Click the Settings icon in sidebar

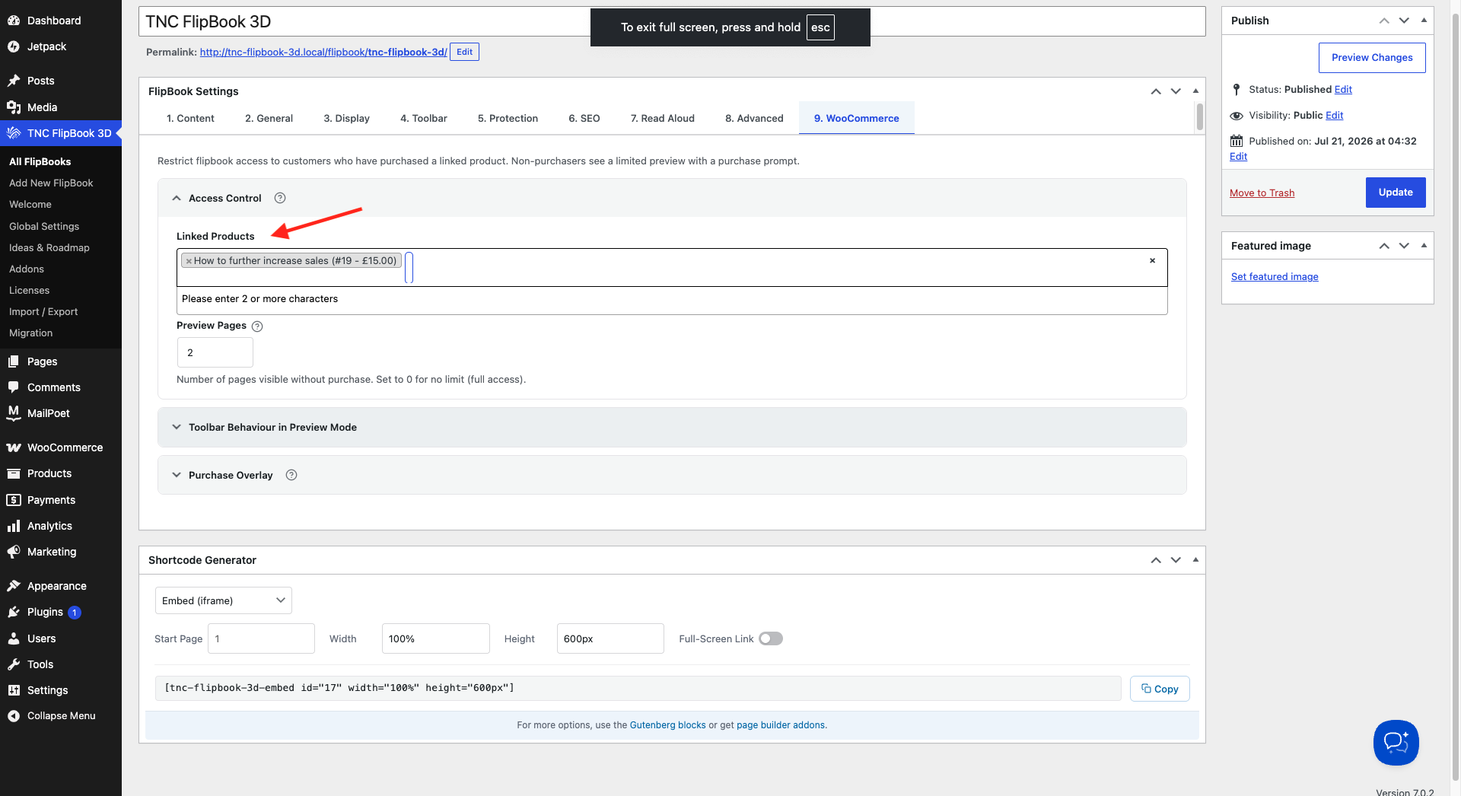(x=14, y=690)
